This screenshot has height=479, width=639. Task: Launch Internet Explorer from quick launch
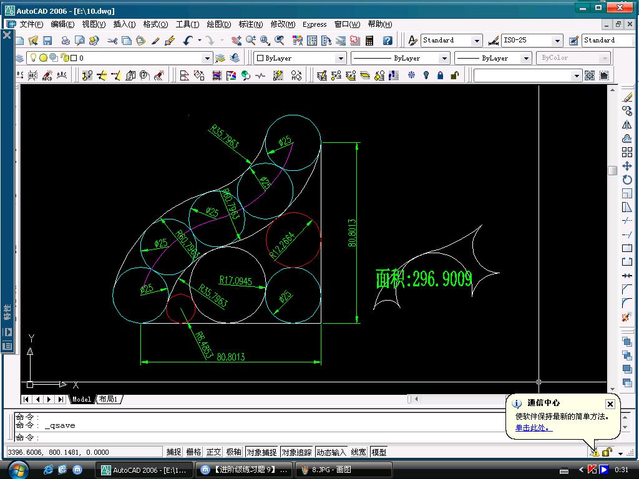point(47,470)
